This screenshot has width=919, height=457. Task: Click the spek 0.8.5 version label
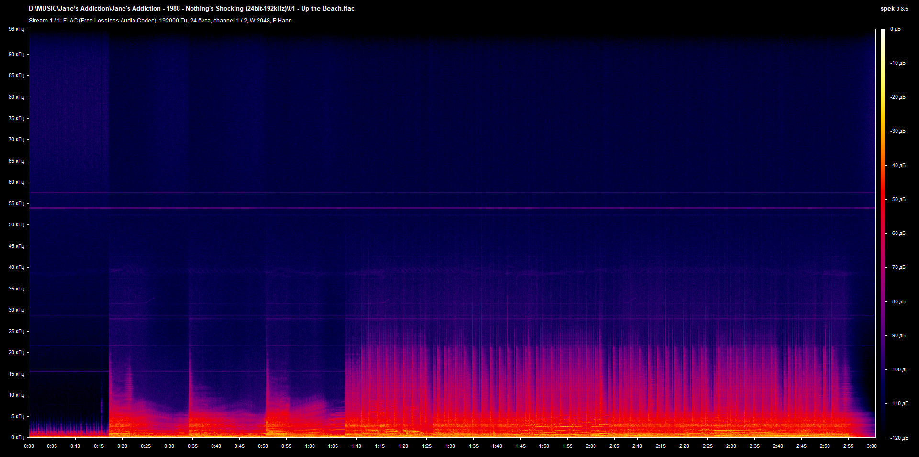(894, 8)
